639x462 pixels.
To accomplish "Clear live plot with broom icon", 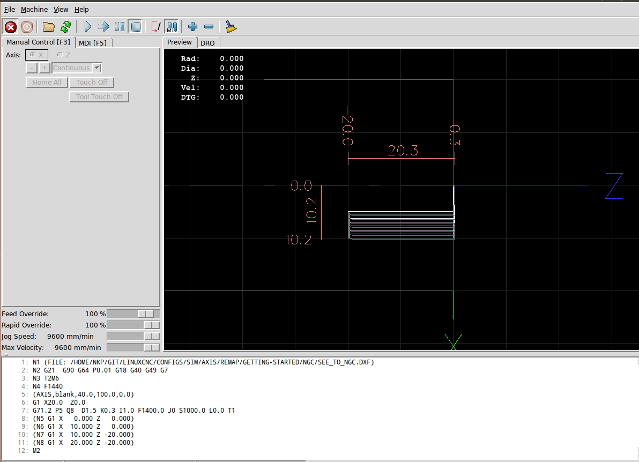I will (x=231, y=26).
